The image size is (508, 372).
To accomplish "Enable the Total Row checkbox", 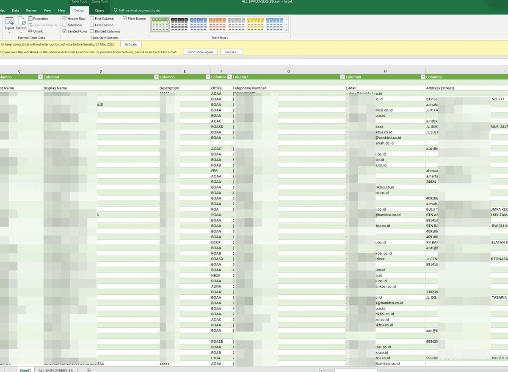I will pyautogui.click(x=64, y=25).
